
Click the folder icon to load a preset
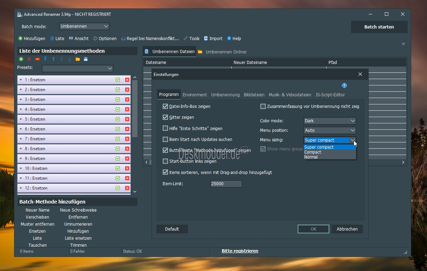click(78, 59)
